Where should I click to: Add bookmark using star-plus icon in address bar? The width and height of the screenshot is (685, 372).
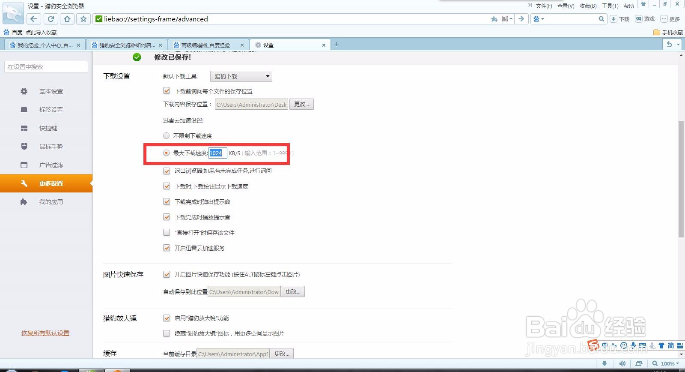coord(494,19)
